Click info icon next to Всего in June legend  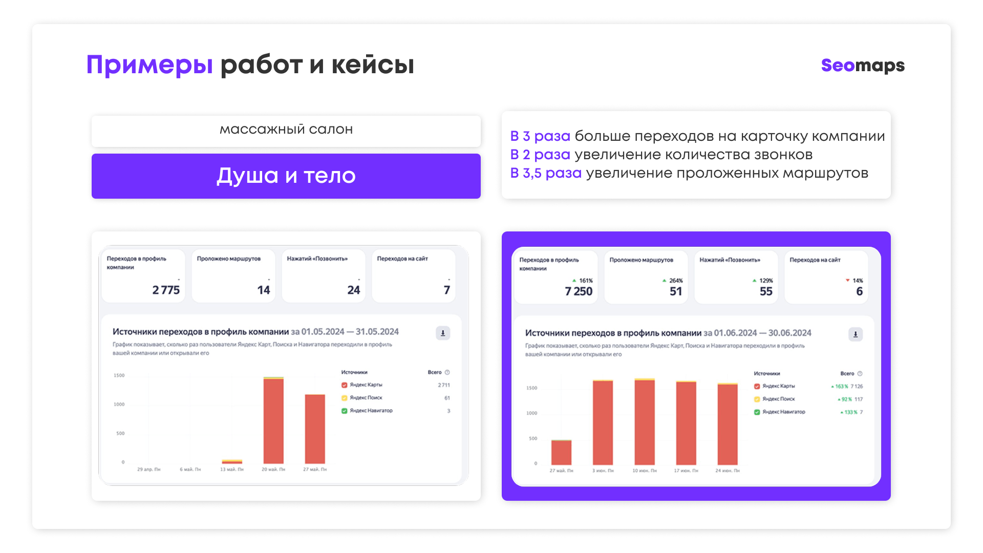pyautogui.click(x=860, y=374)
